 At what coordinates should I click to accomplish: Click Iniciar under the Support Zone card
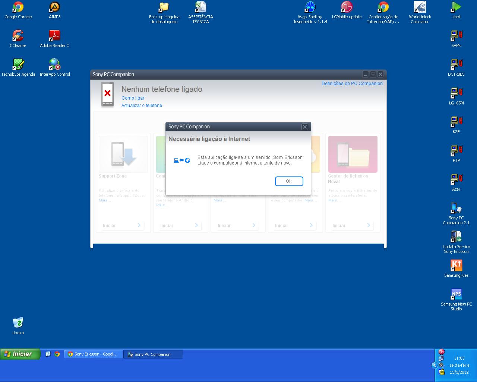tap(123, 225)
